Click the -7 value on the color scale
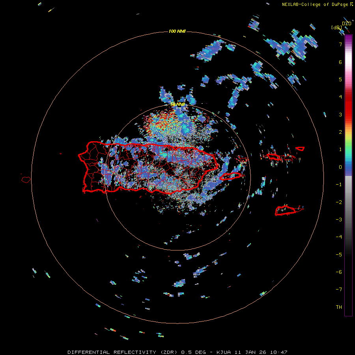Screen dimensions: 355x355 click(x=339, y=290)
